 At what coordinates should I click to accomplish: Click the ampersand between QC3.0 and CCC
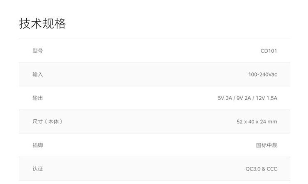pos(263,168)
